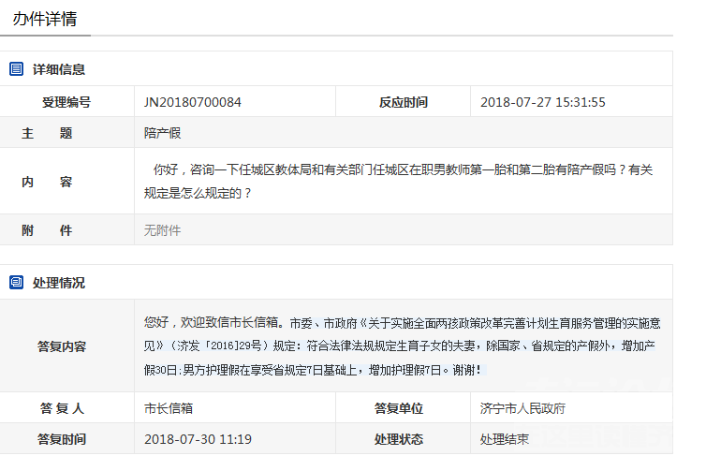Click the 受理编号 label cell
706x456 pixels.
pos(66,102)
